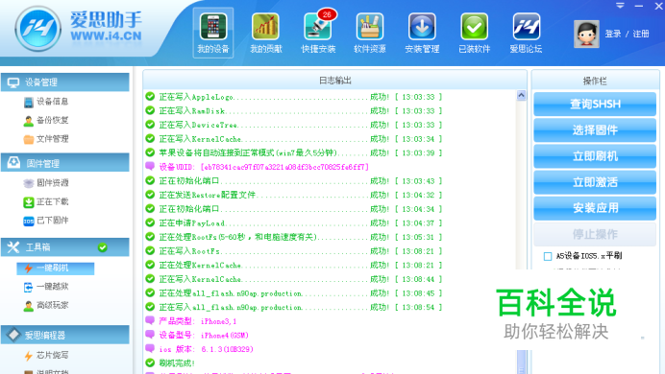This screenshot has width=665, height=374.
Task: Select 芯片烧写 in sidebar
Action: 46,356
